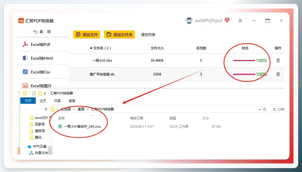Select the 腾讯 folder in the tree
This screenshot has height=172, width=302.
36,138
